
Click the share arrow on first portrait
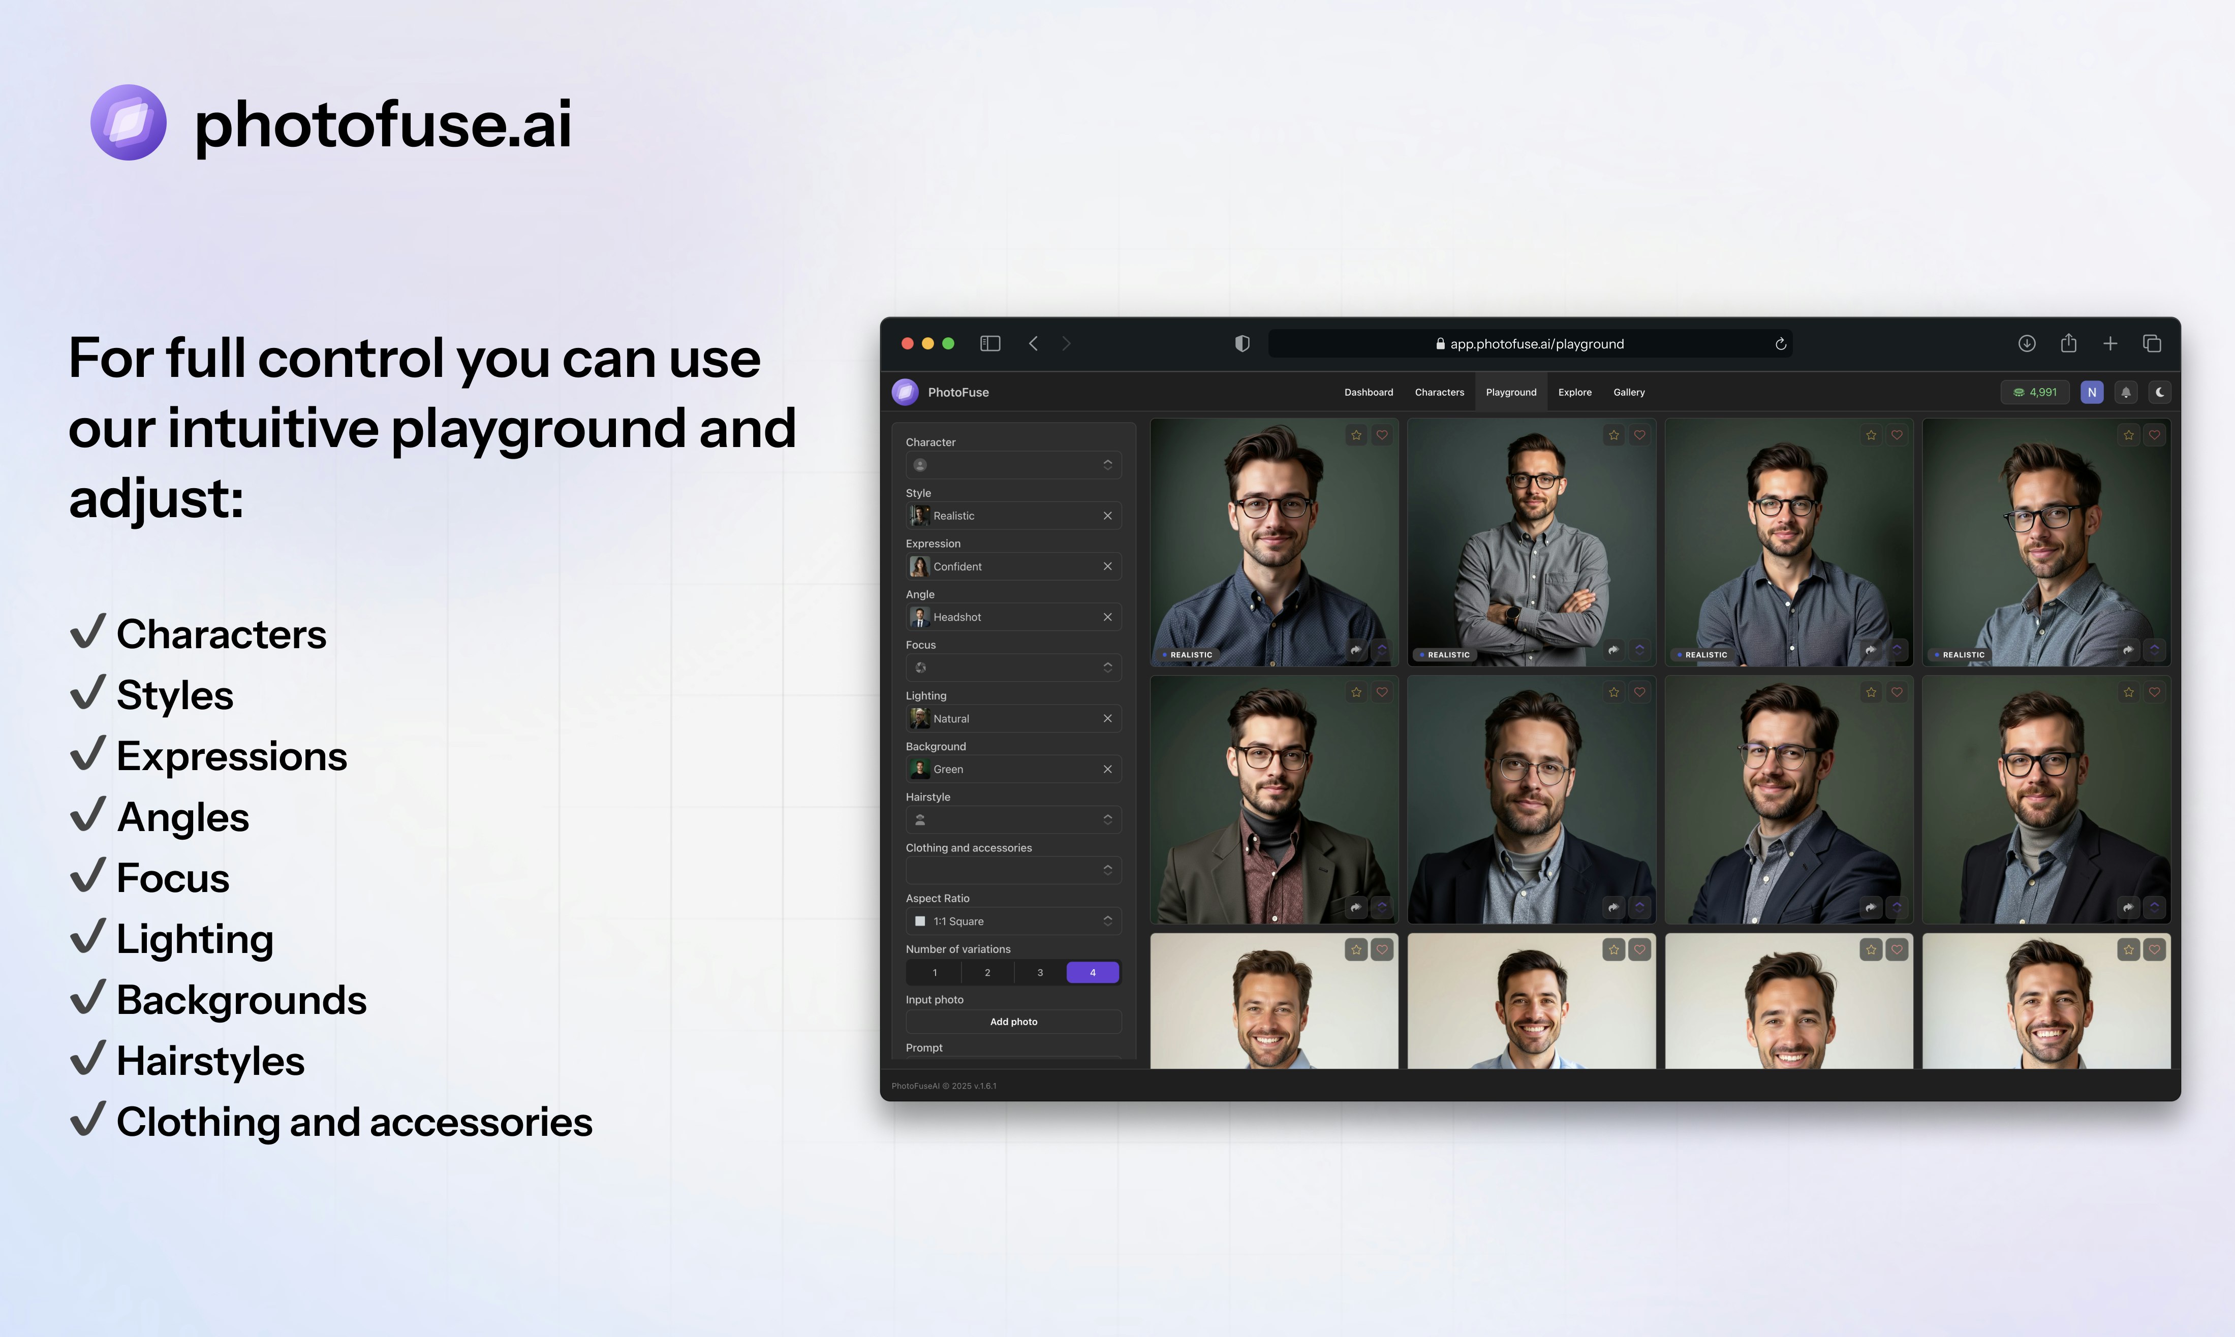[1356, 650]
